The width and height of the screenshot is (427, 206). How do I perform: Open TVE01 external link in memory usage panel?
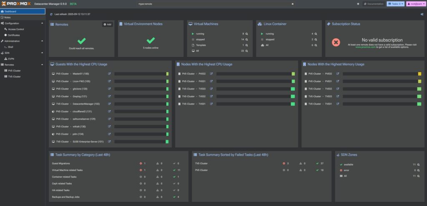coord(337,104)
